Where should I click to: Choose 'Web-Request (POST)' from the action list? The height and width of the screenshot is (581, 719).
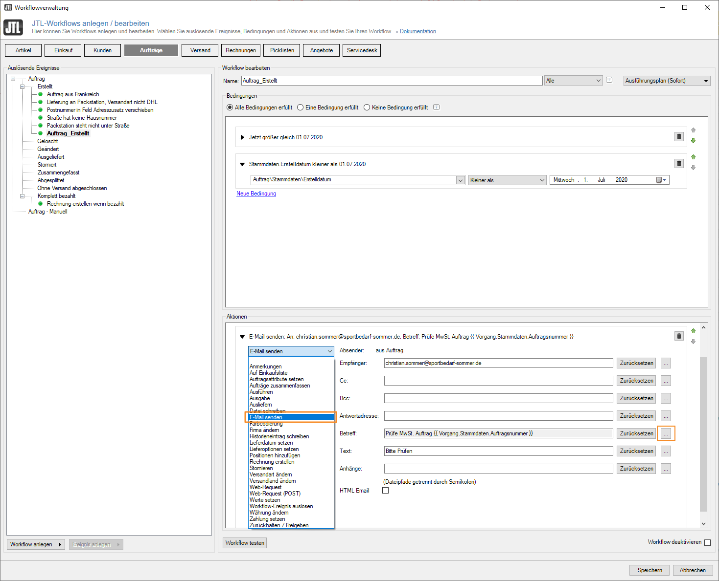pos(275,494)
